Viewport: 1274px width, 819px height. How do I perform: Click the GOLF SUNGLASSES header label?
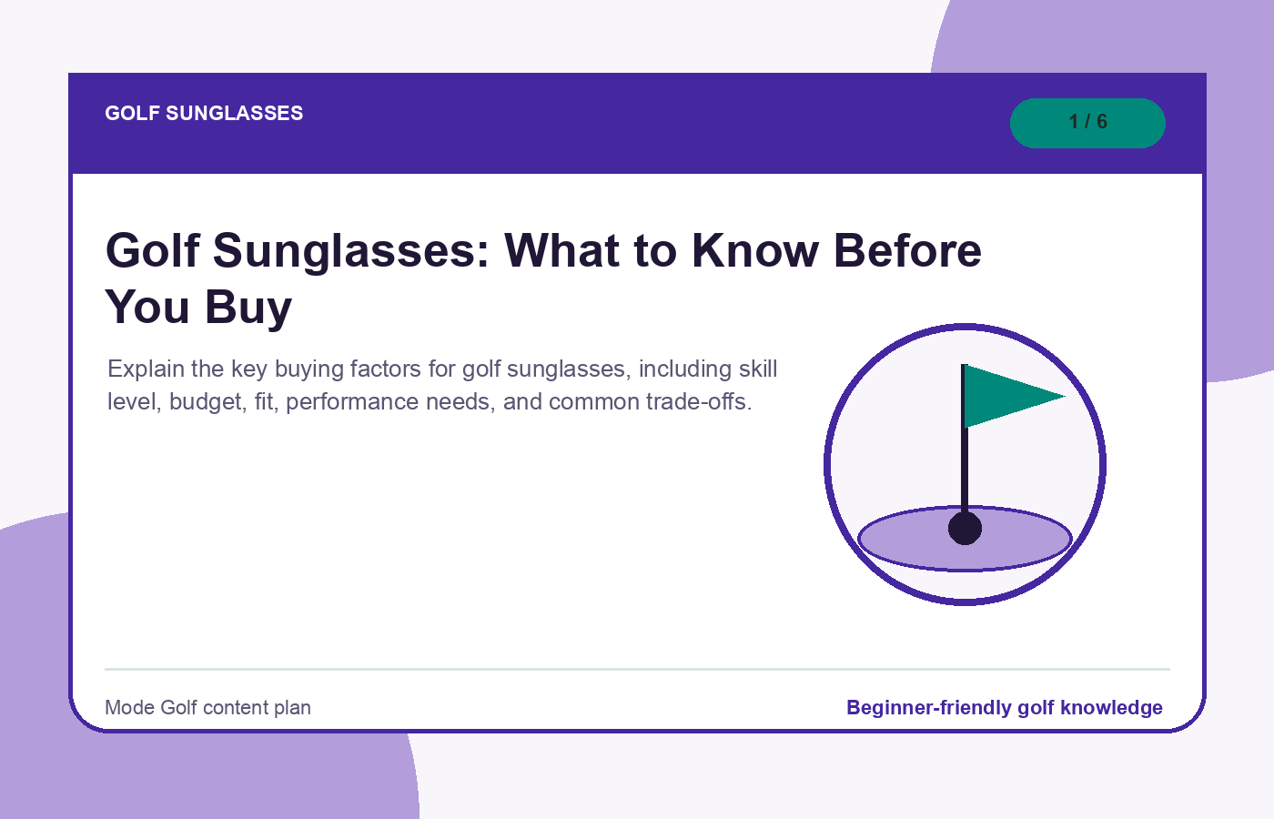pos(204,113)
